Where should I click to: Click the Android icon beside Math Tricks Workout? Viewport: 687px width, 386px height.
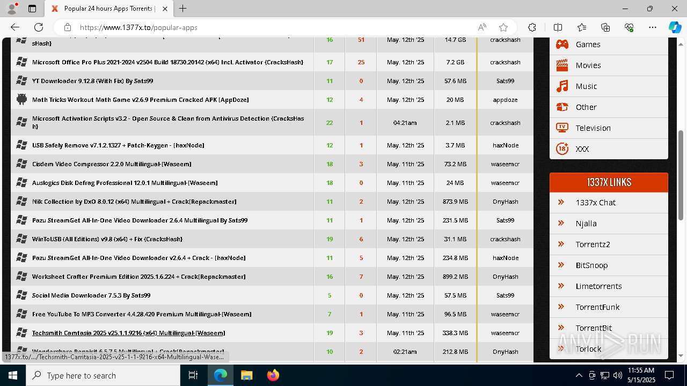[x=21, y=99]
